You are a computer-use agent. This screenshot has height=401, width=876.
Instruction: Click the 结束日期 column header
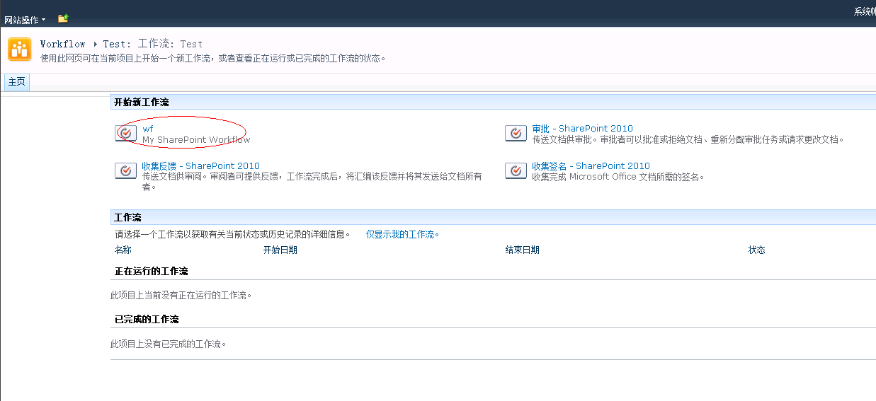pos(522,250)
